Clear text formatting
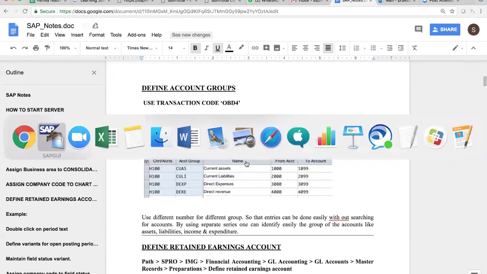The height and width of the screenshot is (274, 487). click(415, 48)
